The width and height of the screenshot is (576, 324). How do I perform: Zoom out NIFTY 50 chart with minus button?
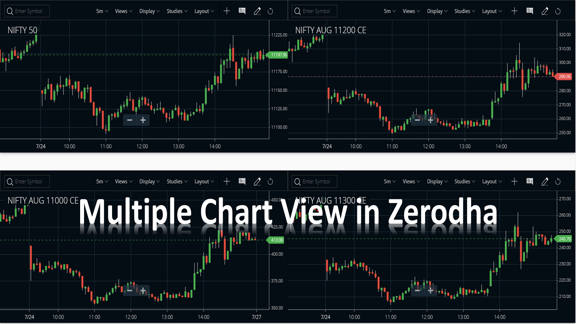[130, 120]
